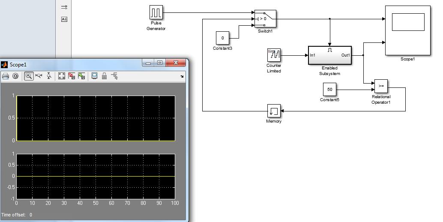443x222 pixels.
Task: Click the annotation tool in left palette
Action: 64,19
